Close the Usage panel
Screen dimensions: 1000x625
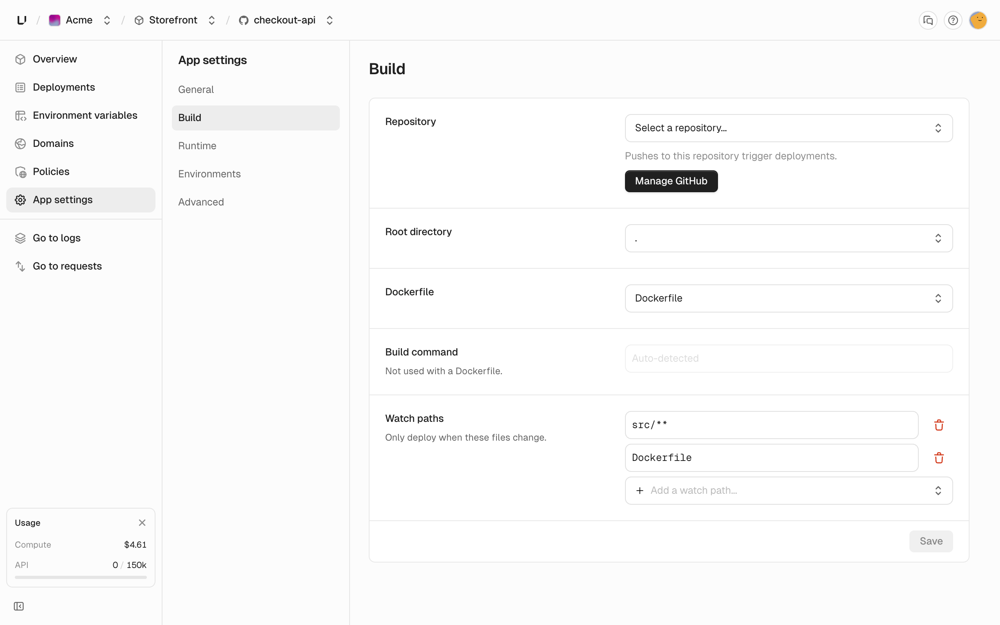pyautogui.click(x=142, y=523)
